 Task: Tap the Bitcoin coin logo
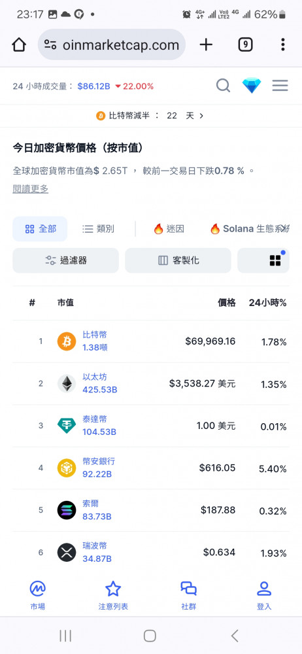pyautogui.click(x=67, y=341)
